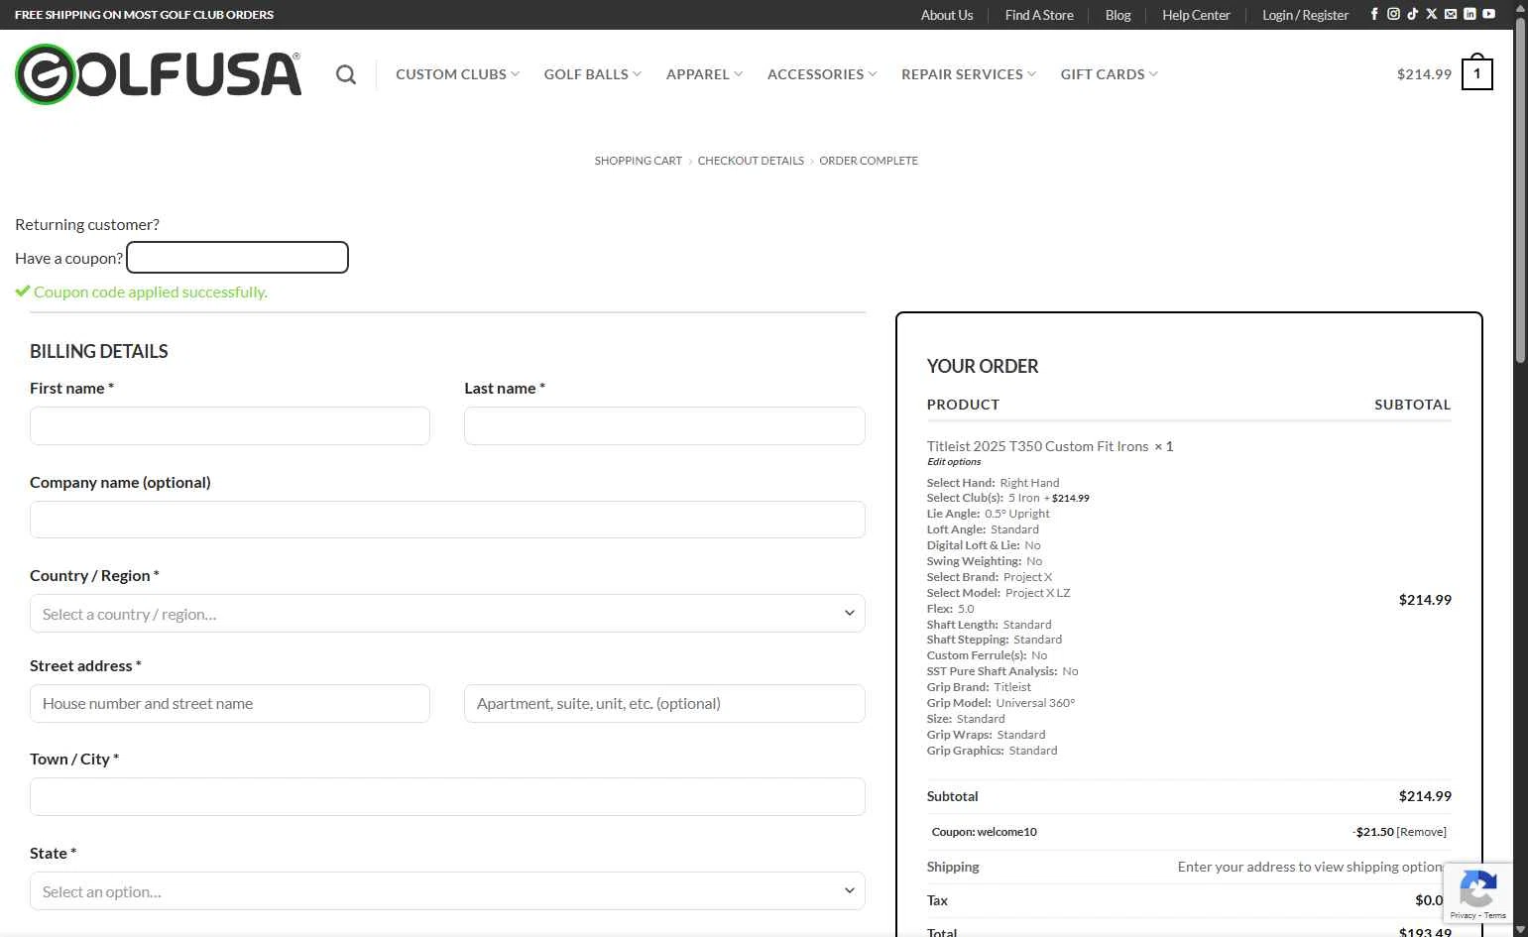
Task: Focus the Last name field
Action: [664, 425]
